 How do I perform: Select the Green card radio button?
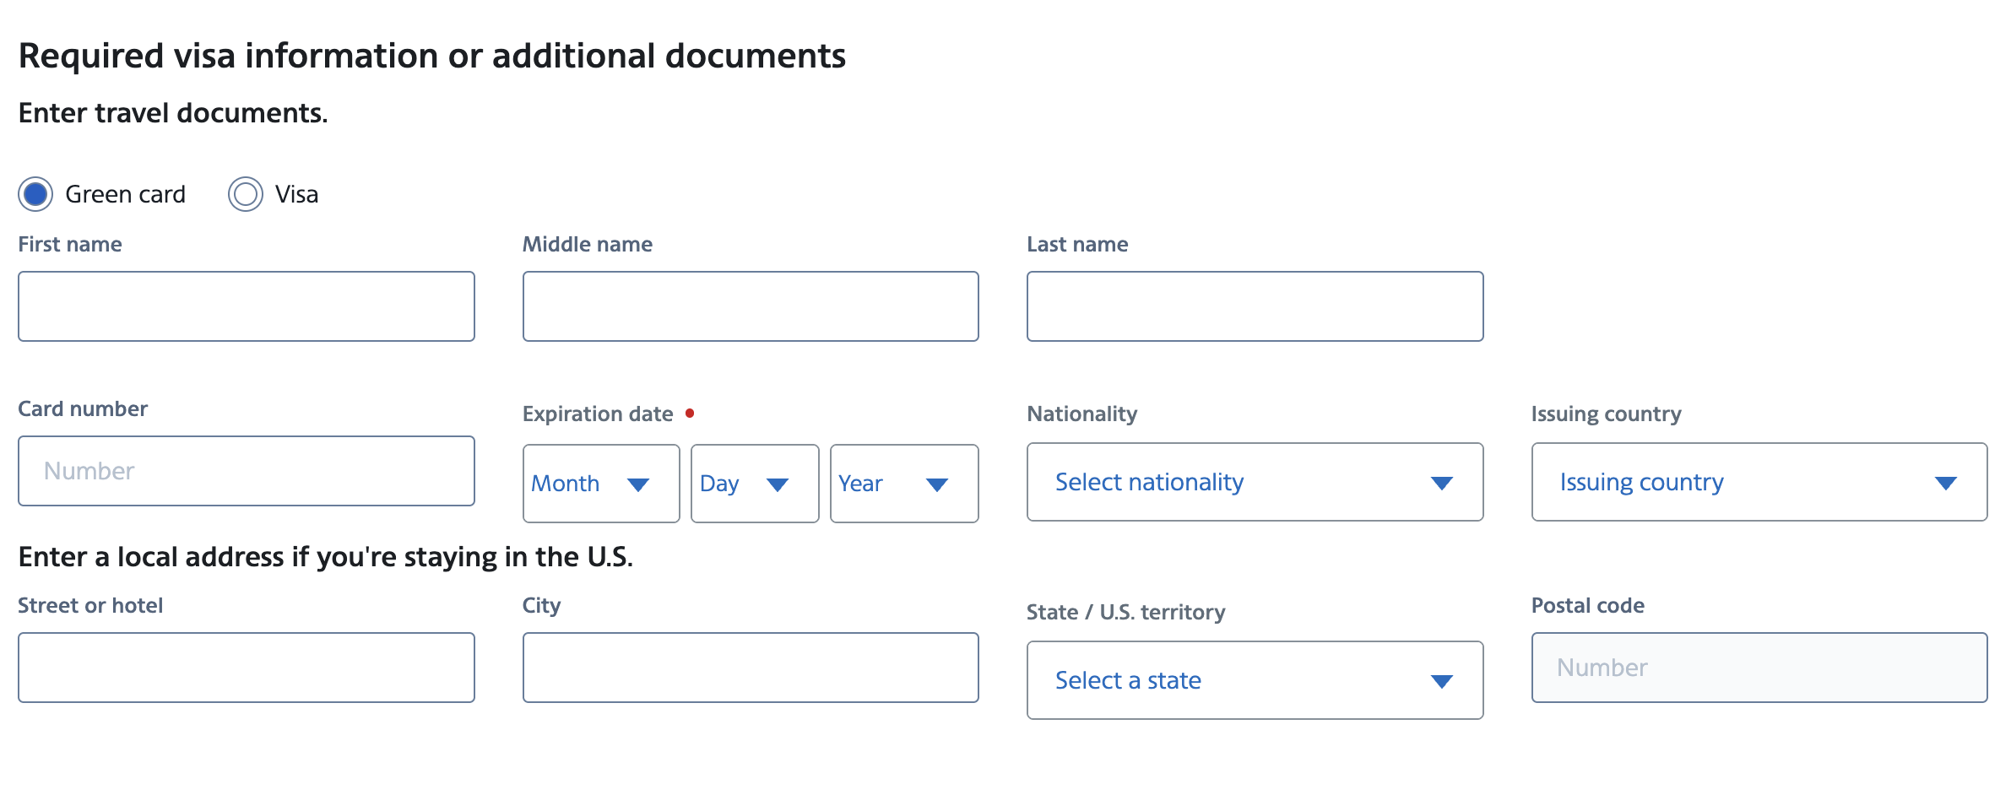pos(35,194)
